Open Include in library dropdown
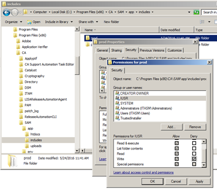The height and width of the screenshot is (189, 217). coord(59,22)
